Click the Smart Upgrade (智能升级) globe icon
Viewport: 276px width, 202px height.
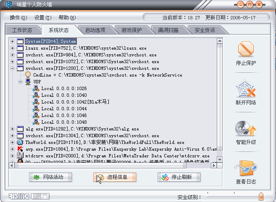pyautogui.click(x=246, y=129)
